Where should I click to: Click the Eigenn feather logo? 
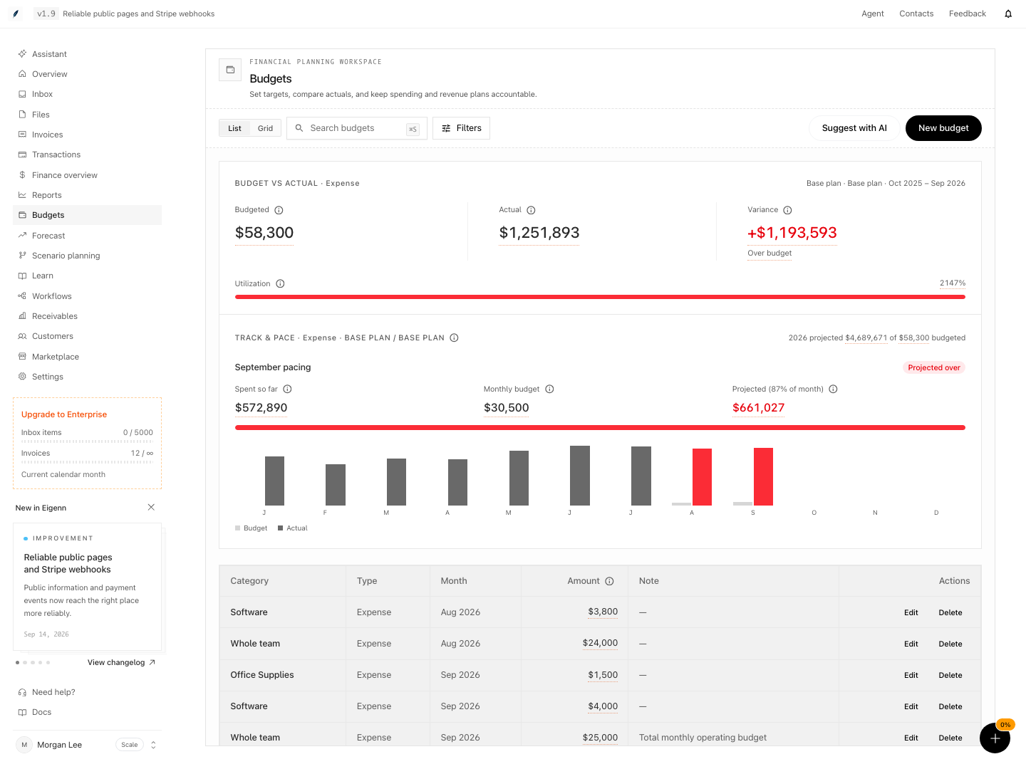click(16, 14)
